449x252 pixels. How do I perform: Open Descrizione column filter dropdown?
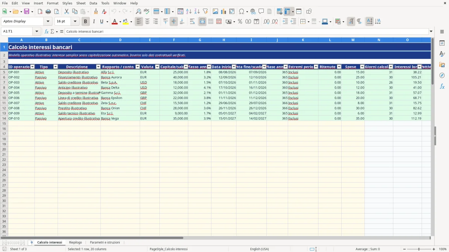(98, 67)
